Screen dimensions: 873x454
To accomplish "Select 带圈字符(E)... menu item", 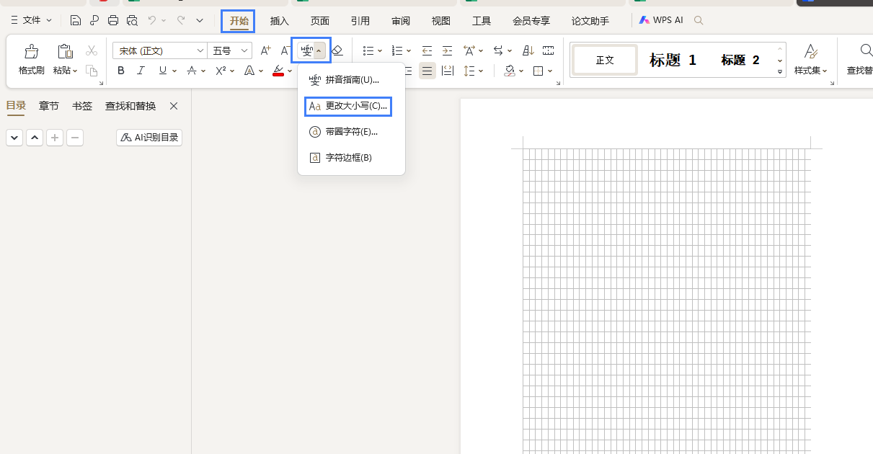I will 351,132.
